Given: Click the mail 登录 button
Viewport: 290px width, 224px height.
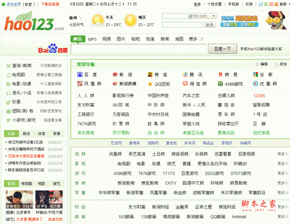Looking at the screenshot, I should tap(210, 25).
